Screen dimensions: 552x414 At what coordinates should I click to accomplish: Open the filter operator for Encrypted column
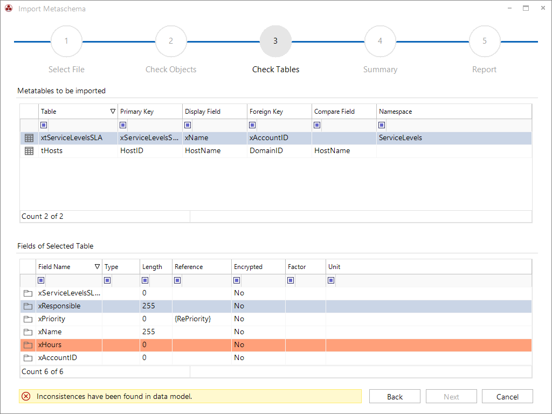[x=237, y=280]
